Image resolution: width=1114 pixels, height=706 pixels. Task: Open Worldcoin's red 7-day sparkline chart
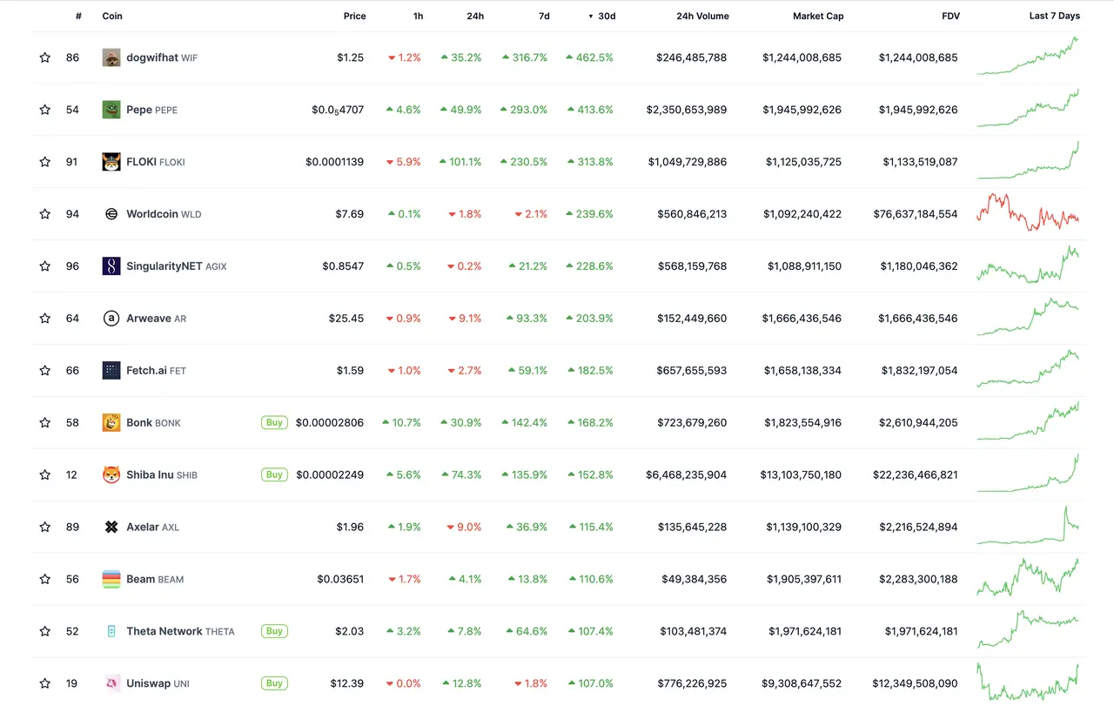1027,212
